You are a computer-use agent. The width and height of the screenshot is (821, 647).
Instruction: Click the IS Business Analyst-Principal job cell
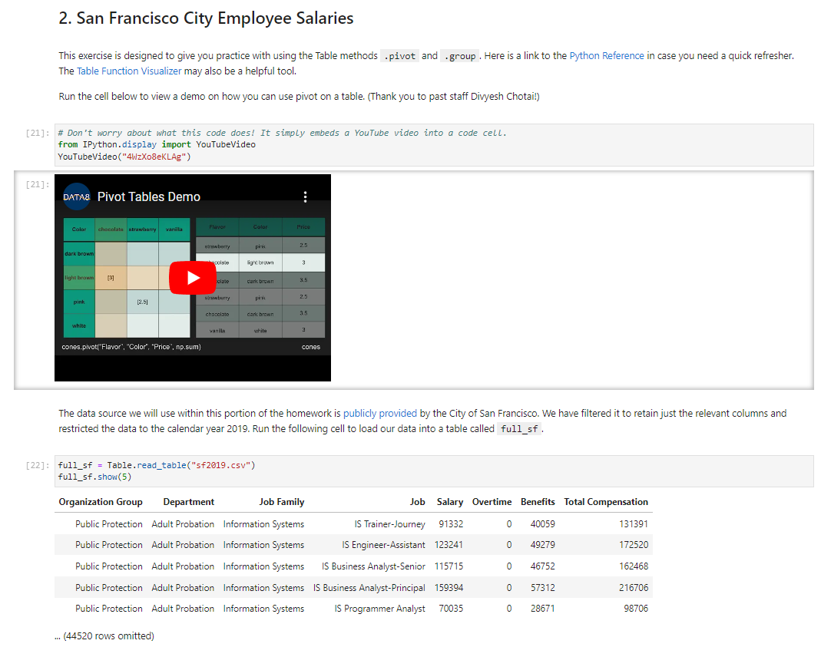point(369,588)
